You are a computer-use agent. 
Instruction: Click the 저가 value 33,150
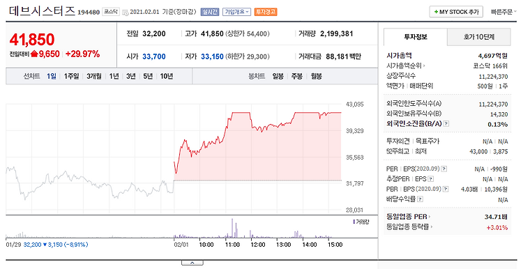pos(212,56)
